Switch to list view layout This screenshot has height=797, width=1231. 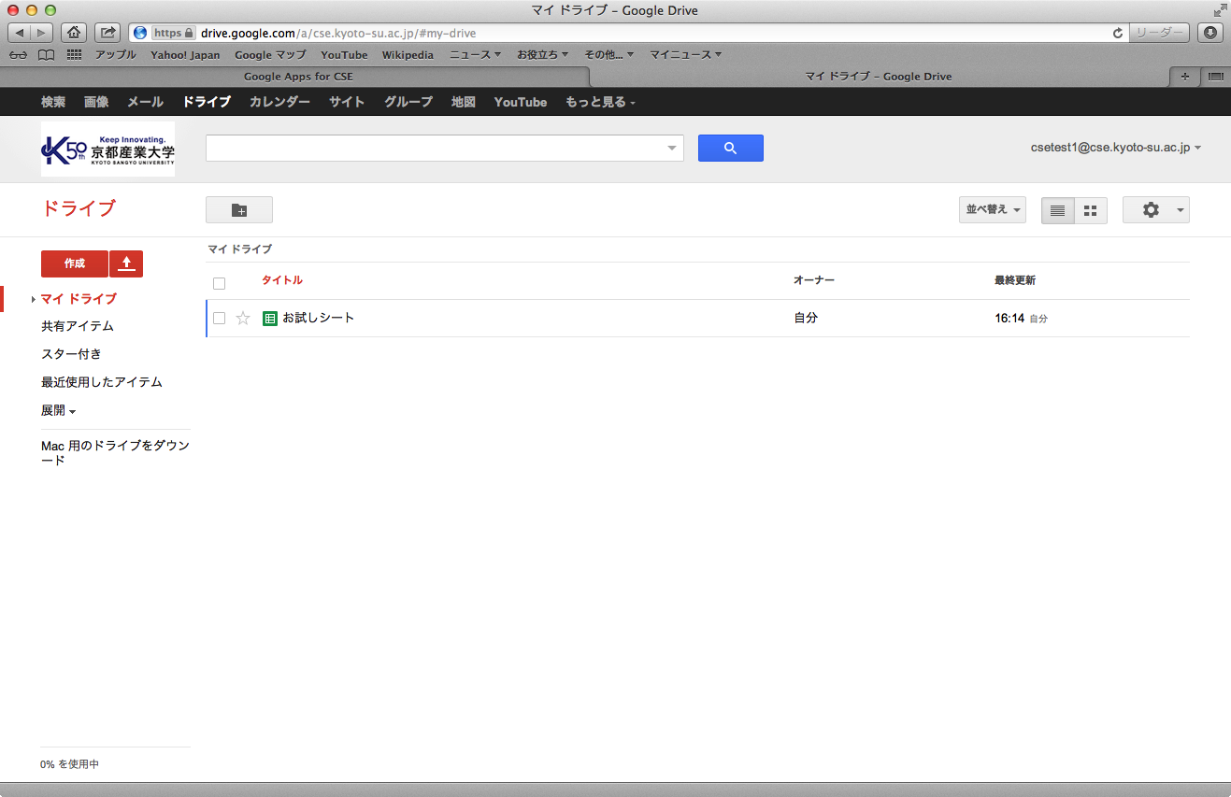[x=1057, y=210]
